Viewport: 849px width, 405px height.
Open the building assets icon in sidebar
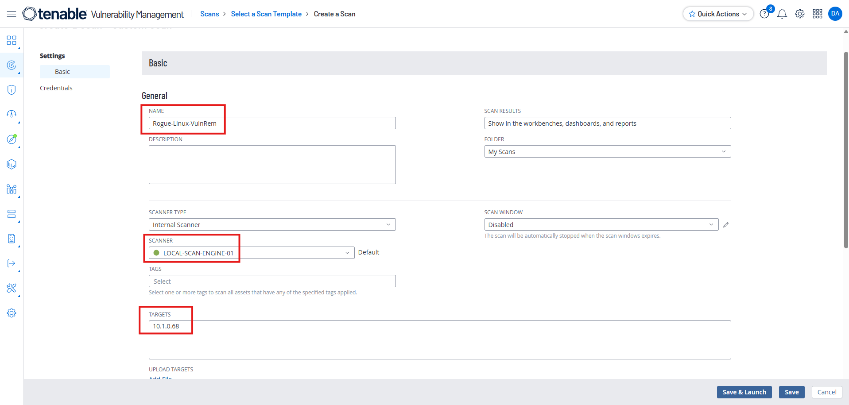point(12,189)
